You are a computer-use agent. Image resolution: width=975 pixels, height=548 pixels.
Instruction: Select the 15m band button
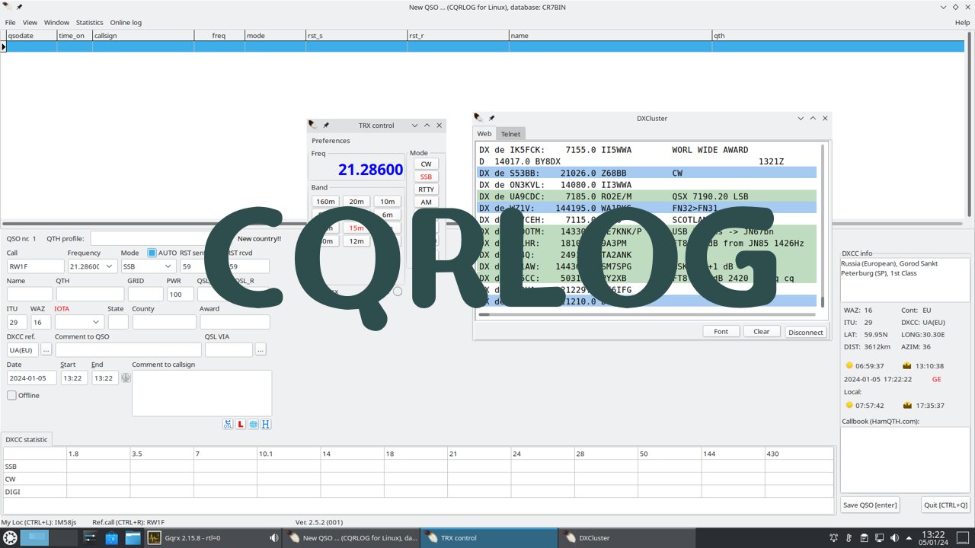[x=356, y=228]
